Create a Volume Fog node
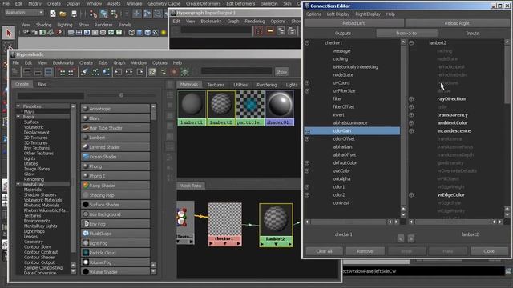Viewport: 513px width, 288px height. [x=115, y=262]
